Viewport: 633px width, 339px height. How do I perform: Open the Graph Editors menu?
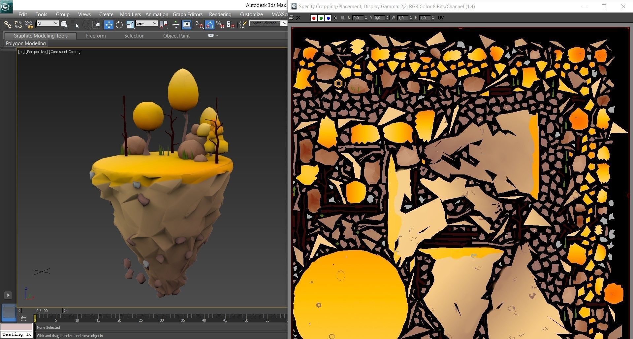click(x=188, y=14)
